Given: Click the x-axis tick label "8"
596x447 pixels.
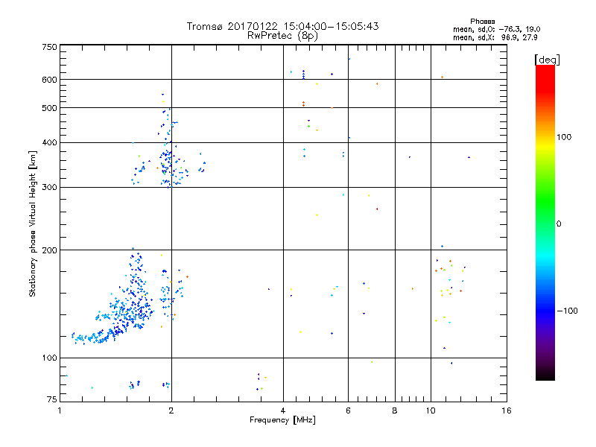Looking at the screenshot, I should pyautogui.click(x=395, y=410).
